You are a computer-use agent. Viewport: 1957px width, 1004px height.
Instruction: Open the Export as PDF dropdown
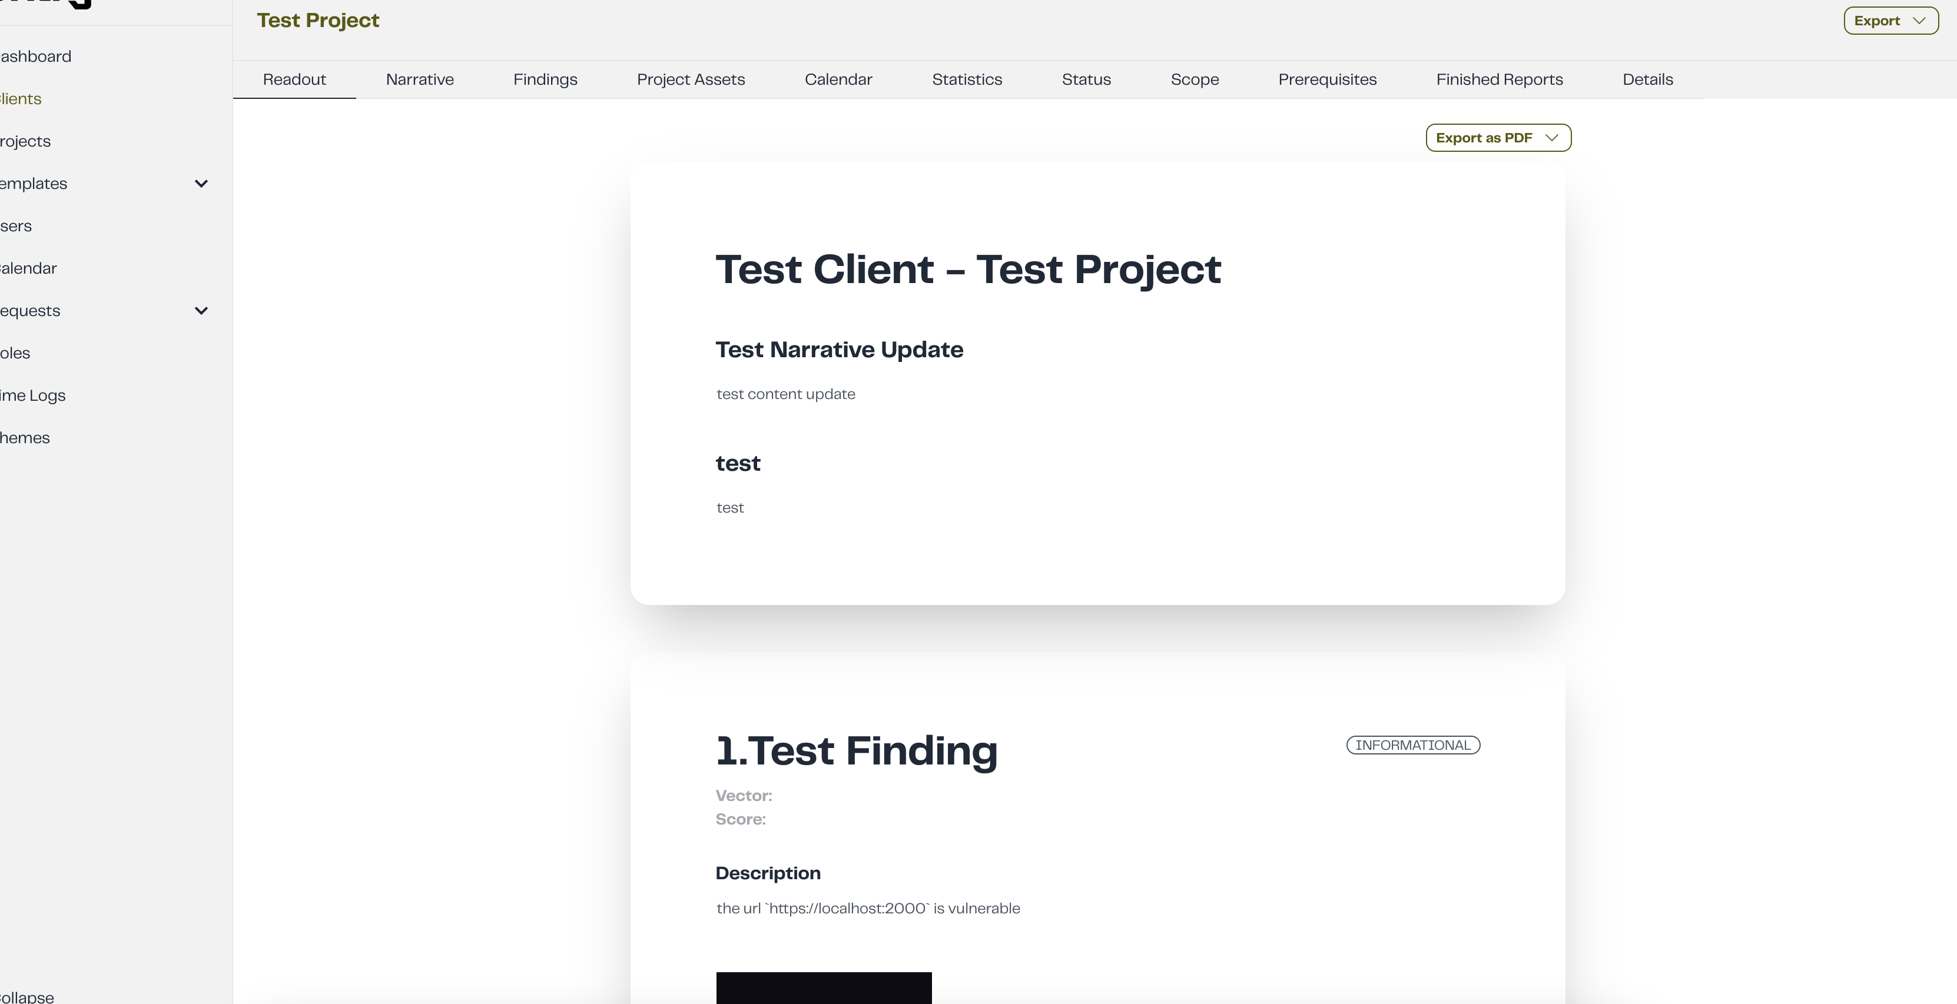pos(1498,138)
